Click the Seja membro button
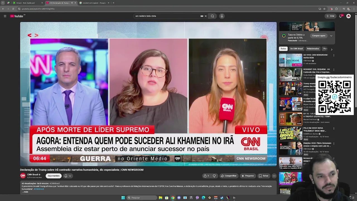The image size is (357, 201). click(54, 176)
